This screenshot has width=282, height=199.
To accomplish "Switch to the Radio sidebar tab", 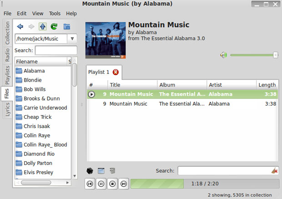I will (7, 55).
